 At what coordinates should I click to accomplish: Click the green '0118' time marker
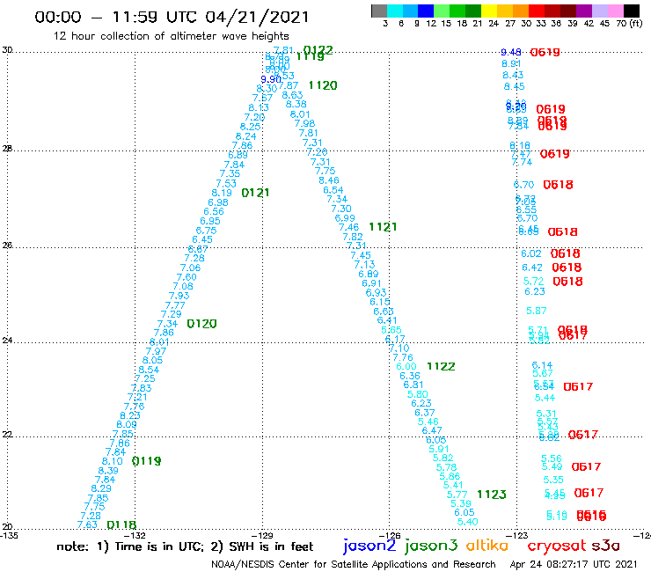click(121, 525)
